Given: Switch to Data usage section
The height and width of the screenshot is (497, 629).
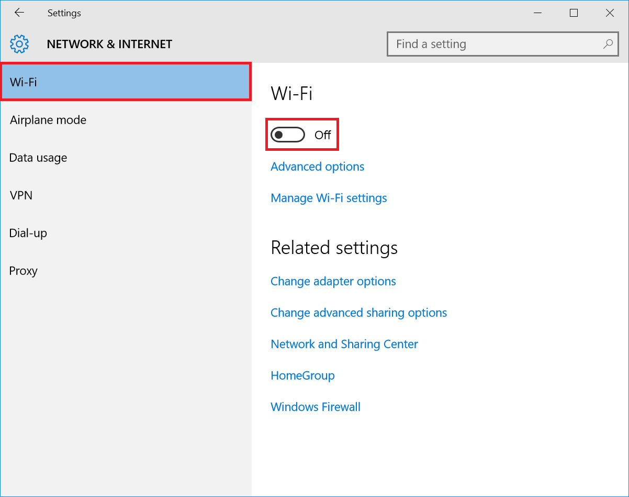Looking at the screenshot, I should (x=38, y=158).
